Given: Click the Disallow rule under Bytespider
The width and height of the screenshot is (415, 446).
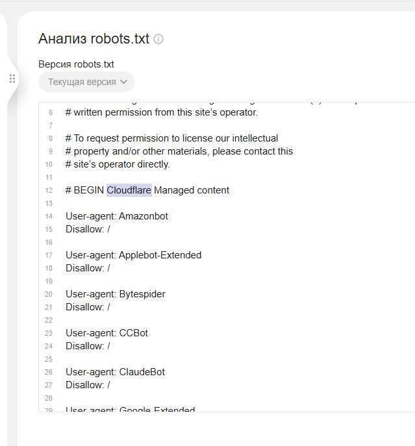Looking at the screenshot, I should [x=88, y=307].
